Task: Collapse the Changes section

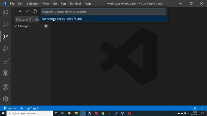Action: [x=16, y=26]
